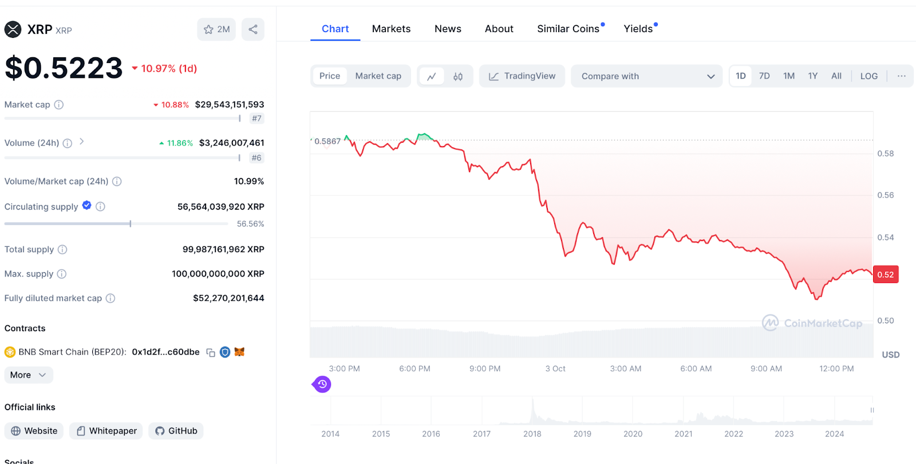Select All time range
The height and width of the screenshot is (464, 916).
(x=836, y=76)
